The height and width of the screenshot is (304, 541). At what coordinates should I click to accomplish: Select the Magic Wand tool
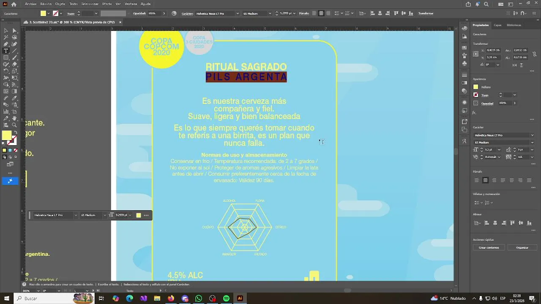[6, 37]
